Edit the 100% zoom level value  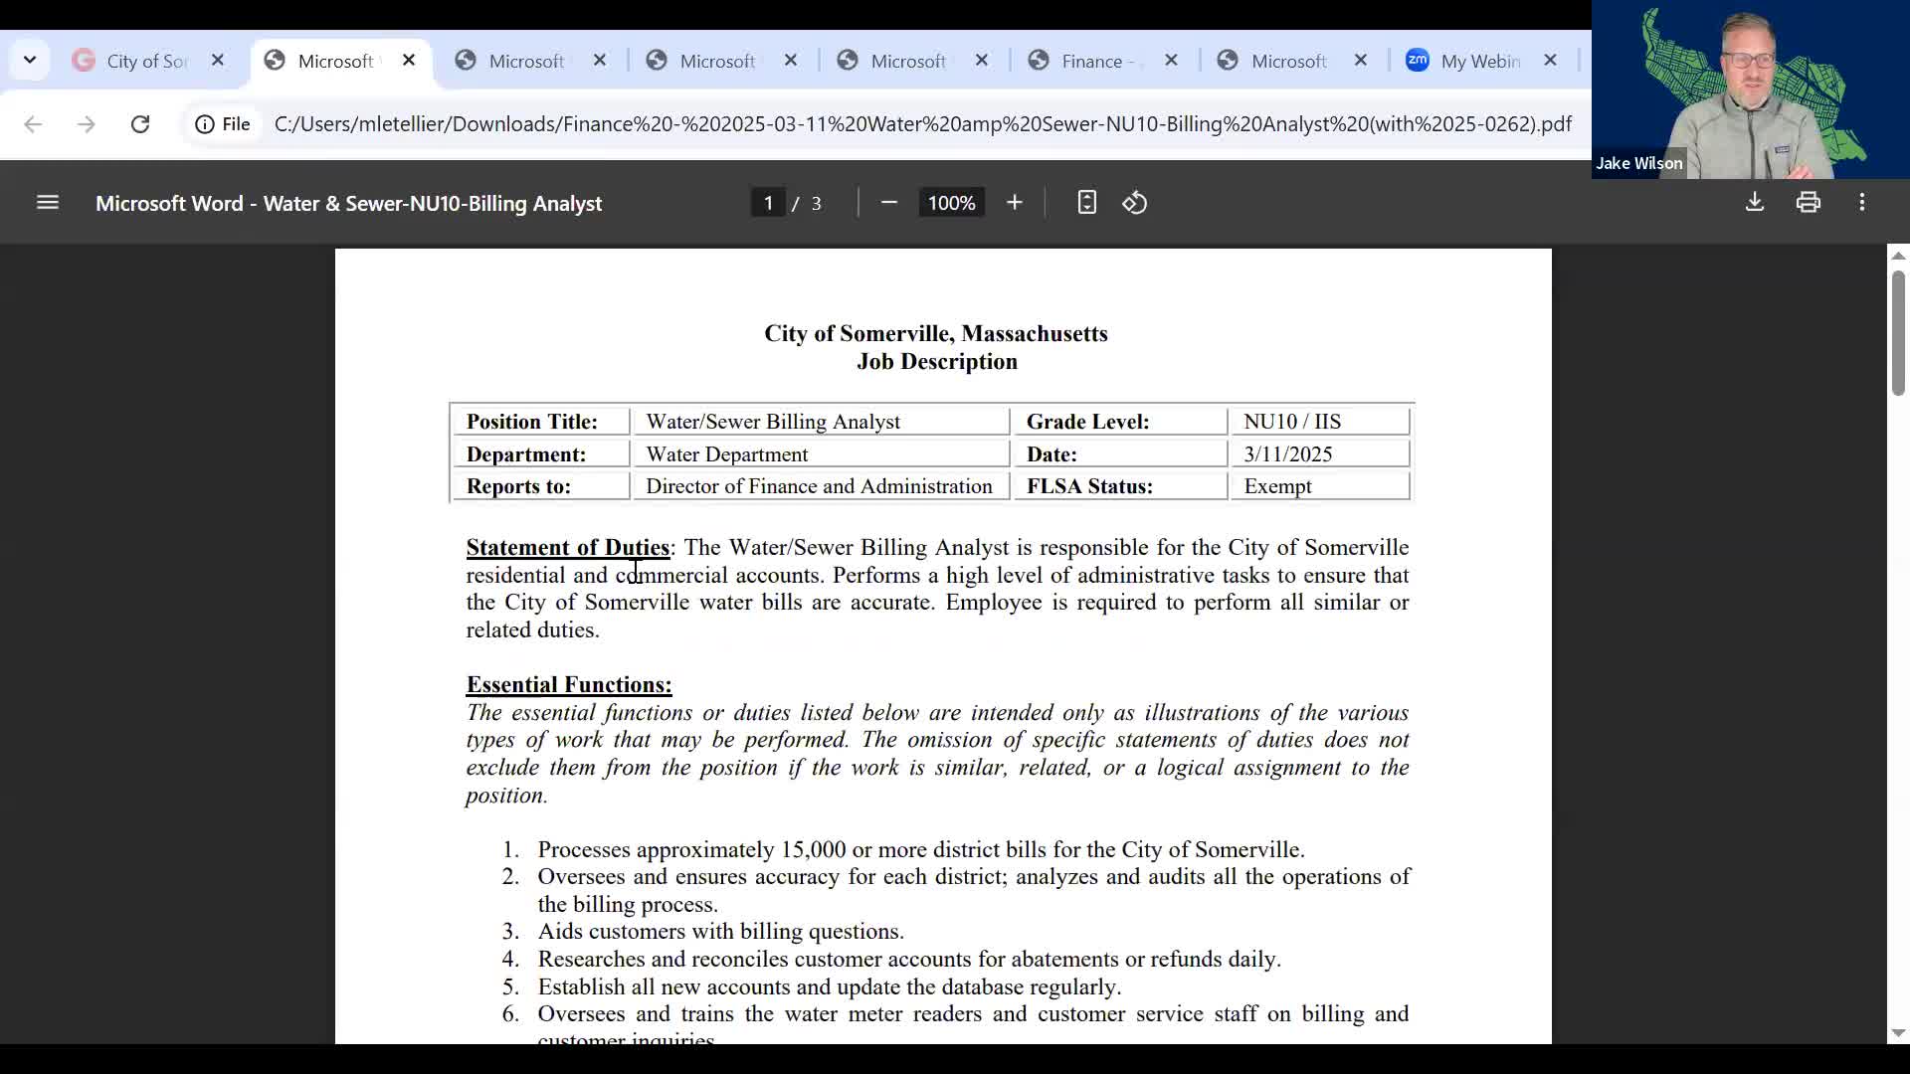click(x=951, y=202)
